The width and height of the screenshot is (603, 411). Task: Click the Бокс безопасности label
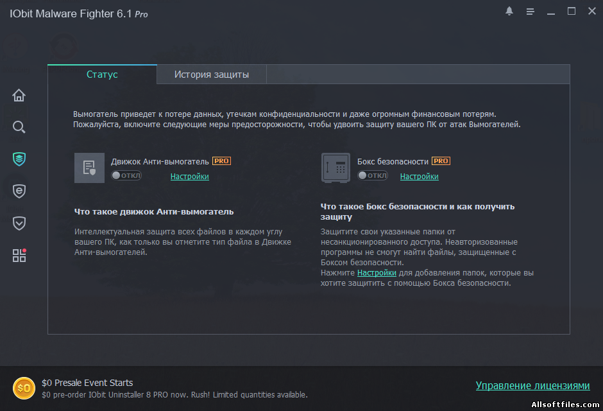tap(393, 162)
